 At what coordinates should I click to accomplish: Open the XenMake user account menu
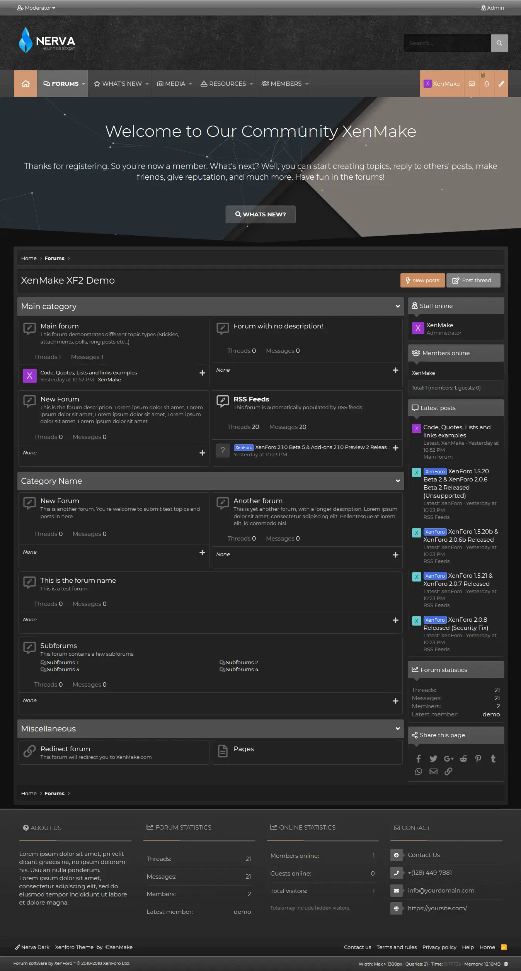442,83
